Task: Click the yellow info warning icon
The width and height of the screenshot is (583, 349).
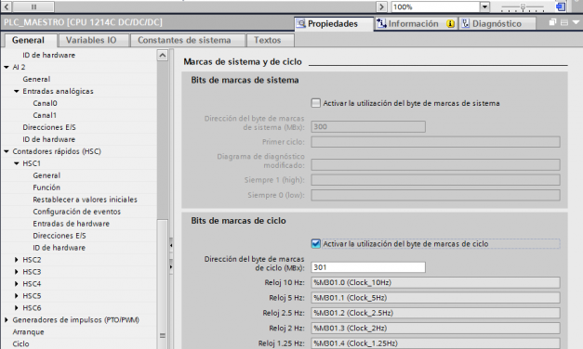Action: [451, 24]
